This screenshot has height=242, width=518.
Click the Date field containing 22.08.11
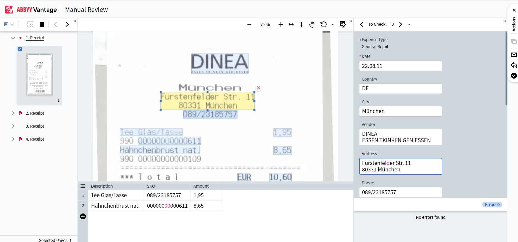[401, 66]
